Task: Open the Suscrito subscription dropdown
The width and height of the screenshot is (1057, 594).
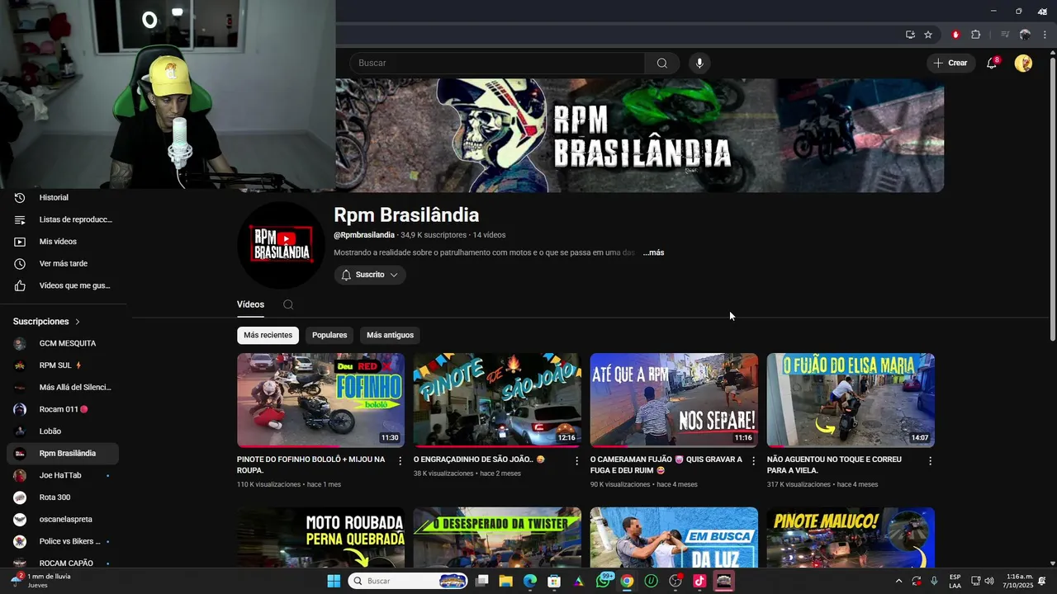Action: click(x=370, y=275)
